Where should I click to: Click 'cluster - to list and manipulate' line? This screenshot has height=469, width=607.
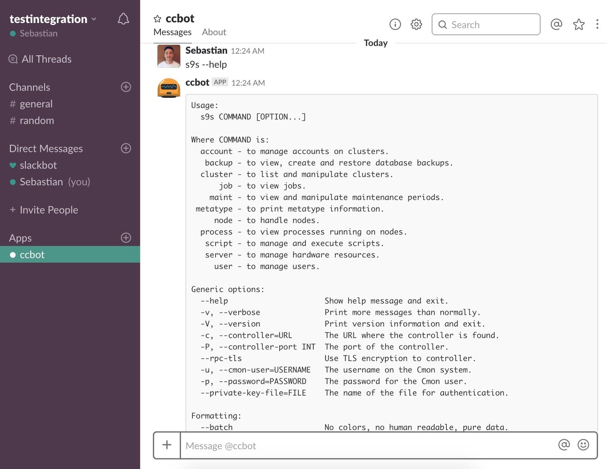(x=297, y=174)
